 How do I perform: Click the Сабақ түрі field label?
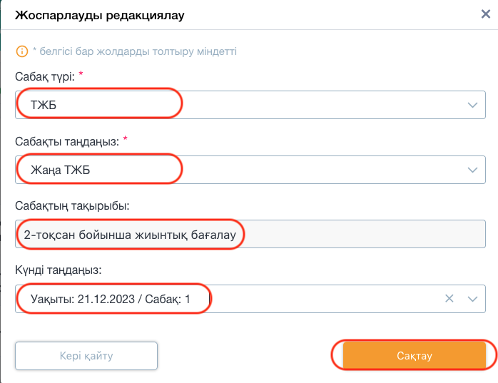point(45,76)
